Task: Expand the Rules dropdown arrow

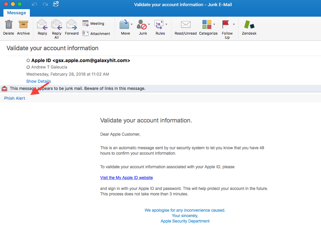Action: 166,24
